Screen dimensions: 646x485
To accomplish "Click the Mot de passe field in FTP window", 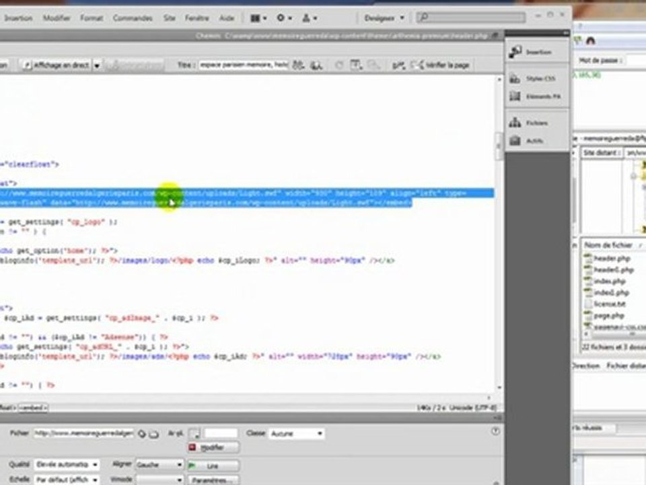I will pos(636,60).
